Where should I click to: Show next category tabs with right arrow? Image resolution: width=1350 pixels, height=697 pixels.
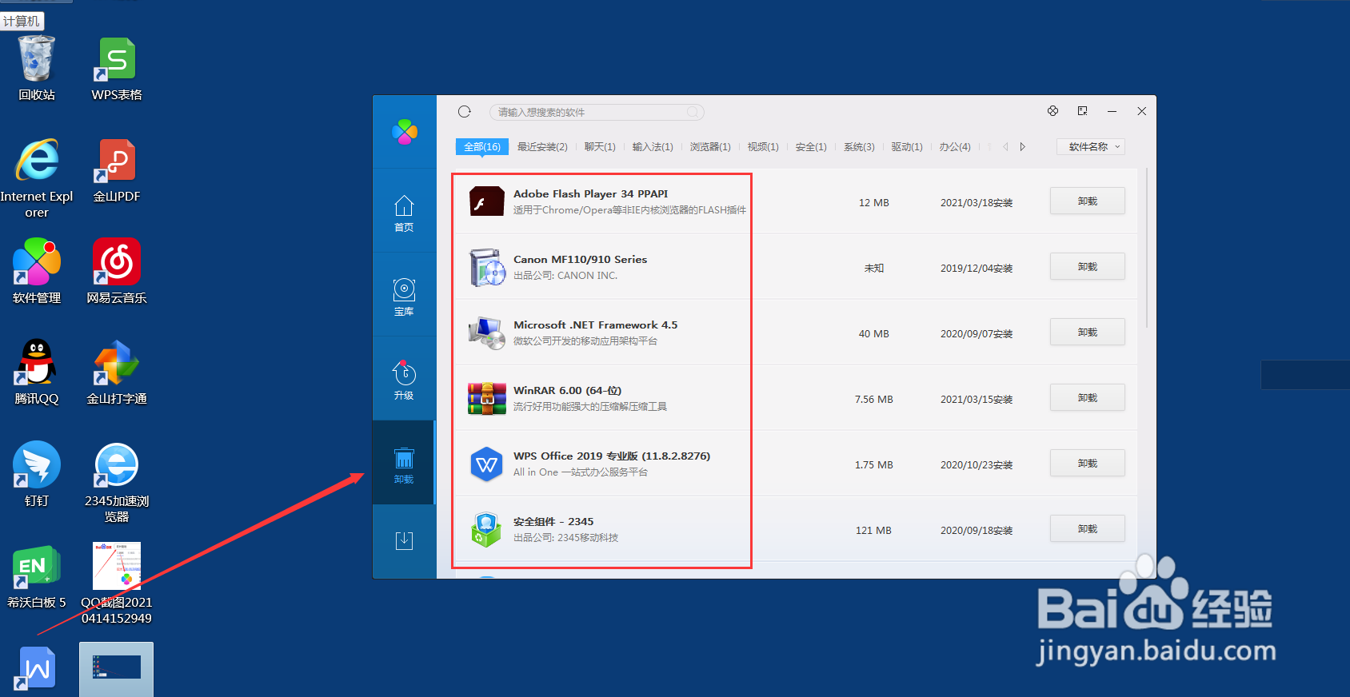click(x=1022, y=147)
